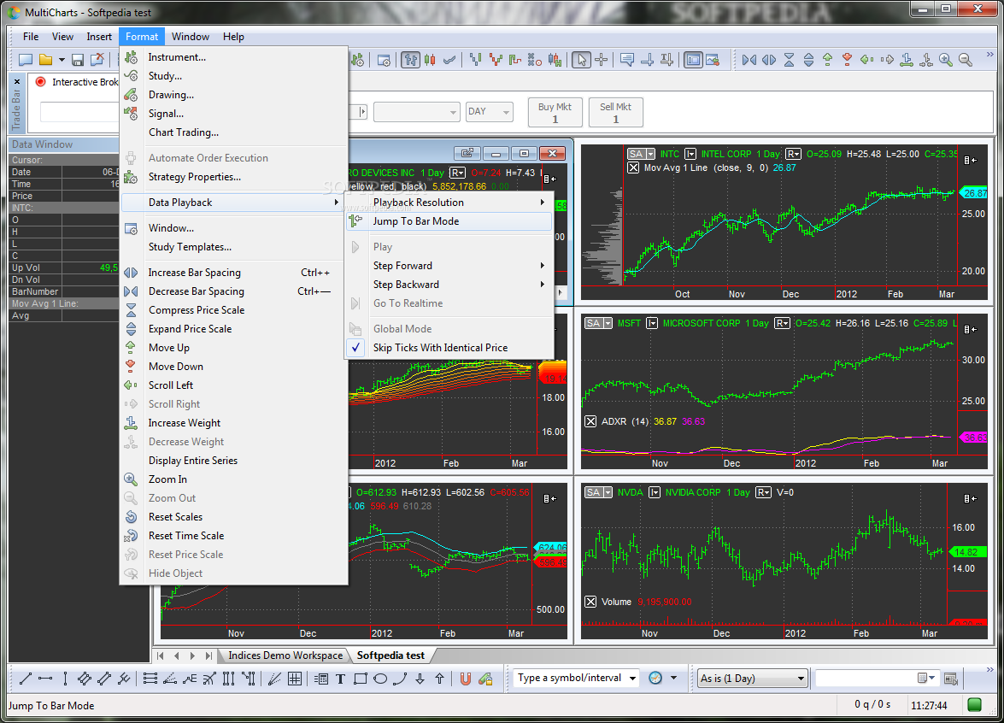Screen dimensions: 1004x723
Task: Click the New Workspace icon in toolbar
Action: pos(26,60)
